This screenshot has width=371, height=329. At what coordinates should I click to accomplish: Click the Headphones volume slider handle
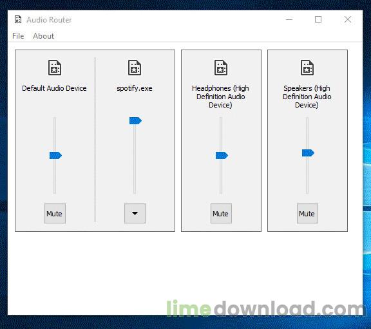coord(222,155)
